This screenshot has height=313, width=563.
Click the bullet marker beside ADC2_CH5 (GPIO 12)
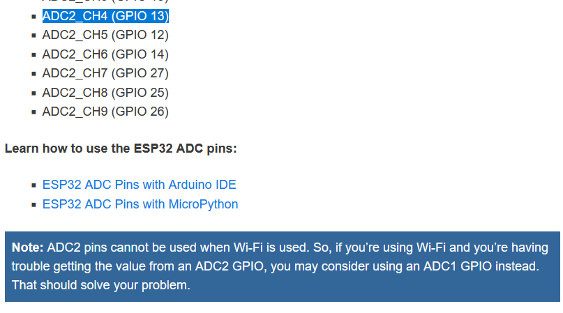coord(33,36)
